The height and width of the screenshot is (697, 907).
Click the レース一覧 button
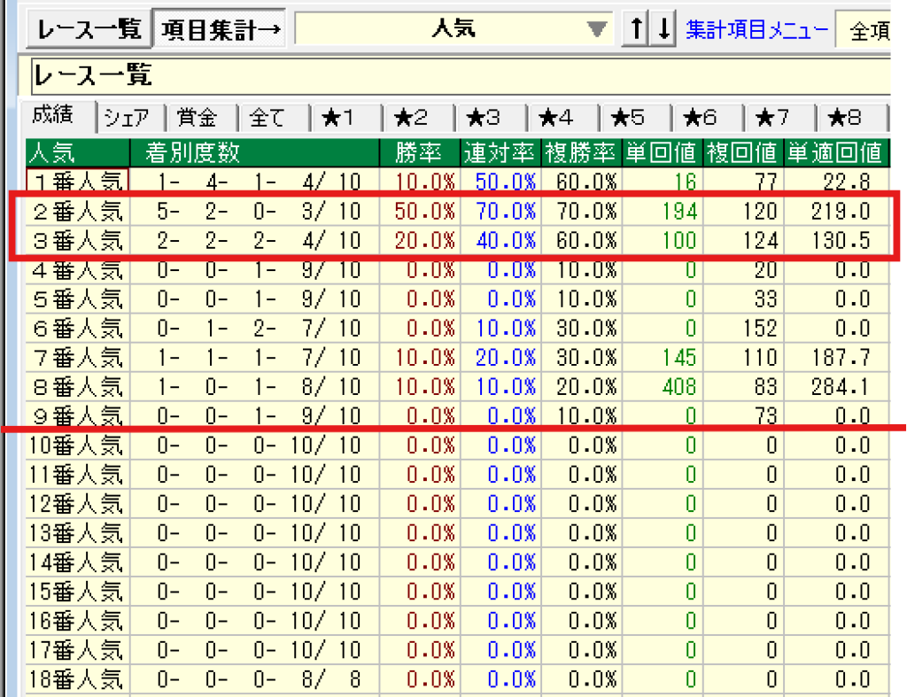click(x=89, y=29)
